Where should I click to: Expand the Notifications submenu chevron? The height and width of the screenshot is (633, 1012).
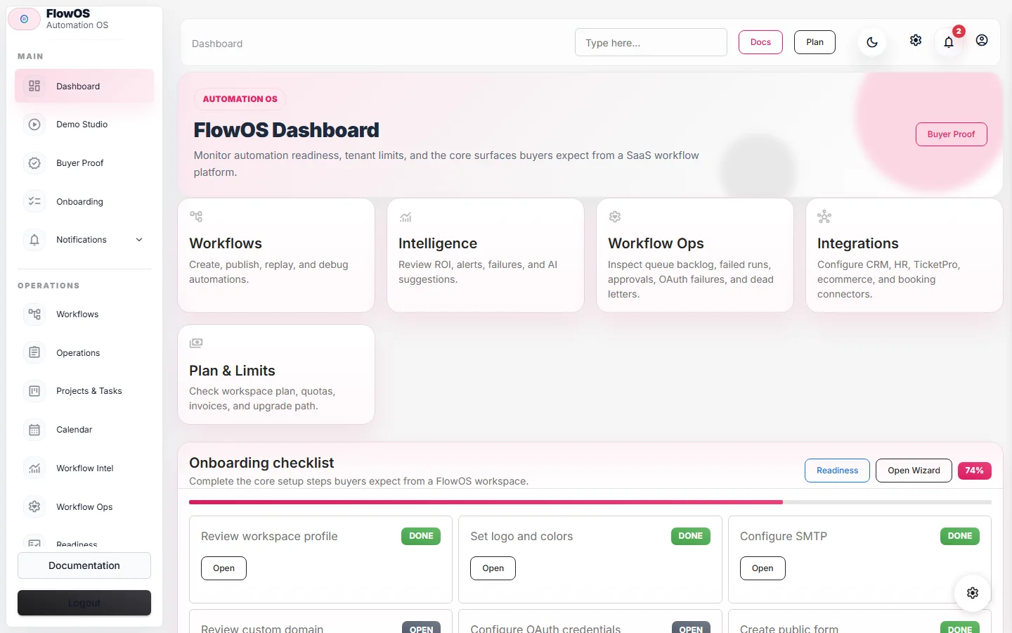click(x=139, y=240)
